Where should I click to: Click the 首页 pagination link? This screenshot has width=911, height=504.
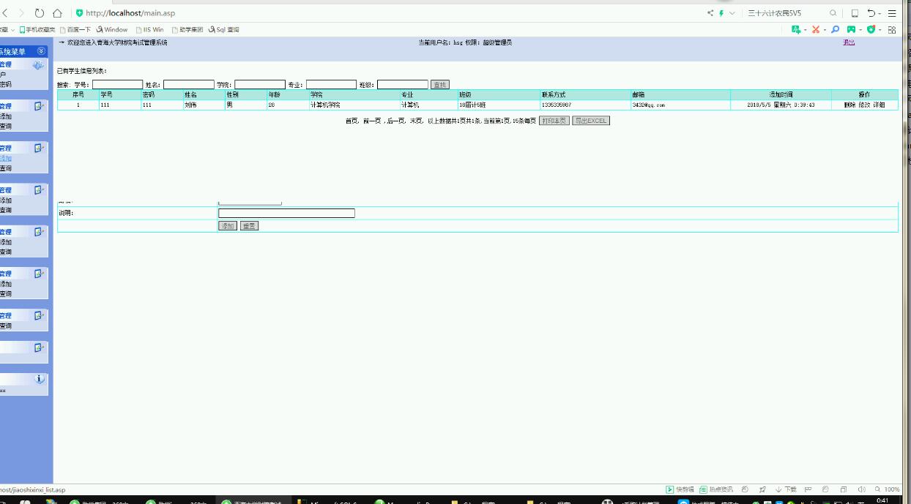[352, 121]
